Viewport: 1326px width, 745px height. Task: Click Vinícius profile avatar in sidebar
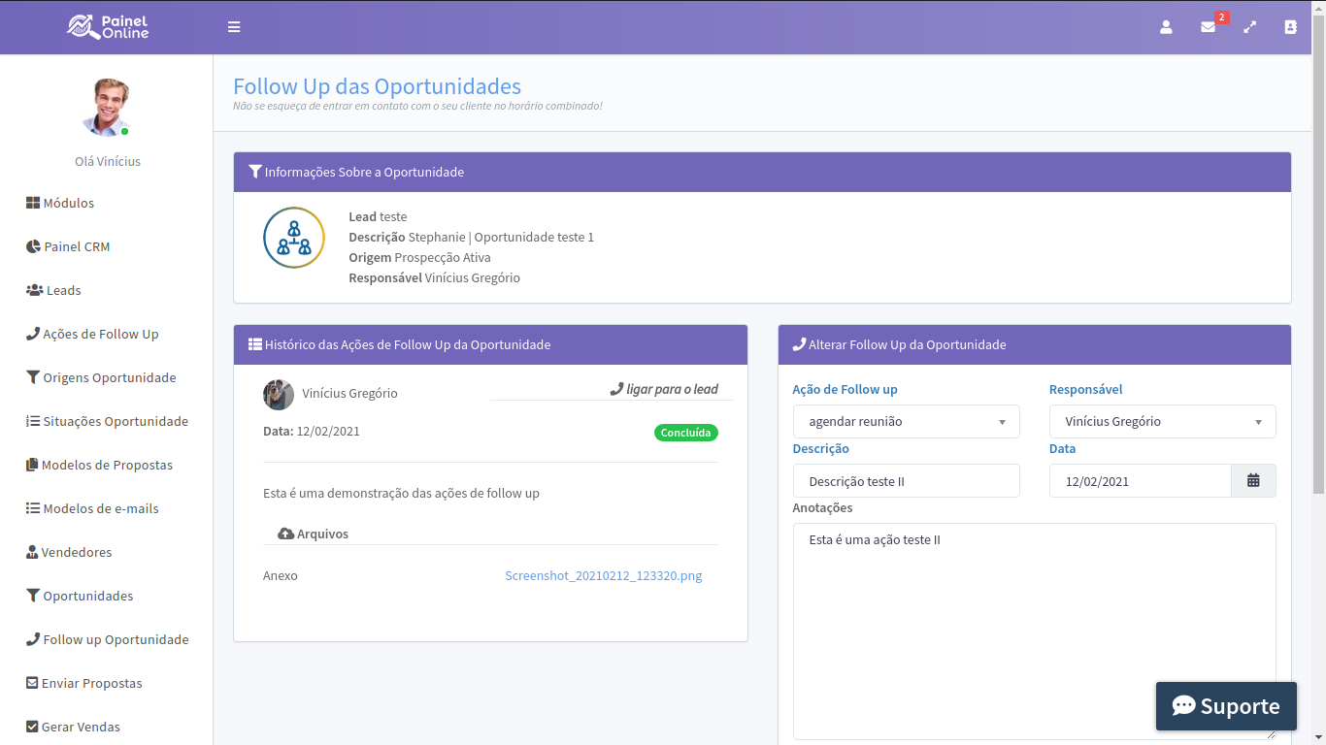(106, 107)
